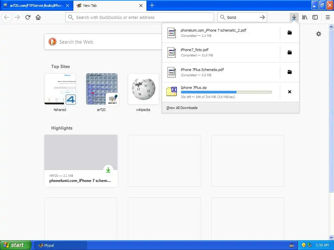334x250 pixels.
Task: Click the green download badge on highlight card
Action: pyautogui.click(x=108, y=170)
